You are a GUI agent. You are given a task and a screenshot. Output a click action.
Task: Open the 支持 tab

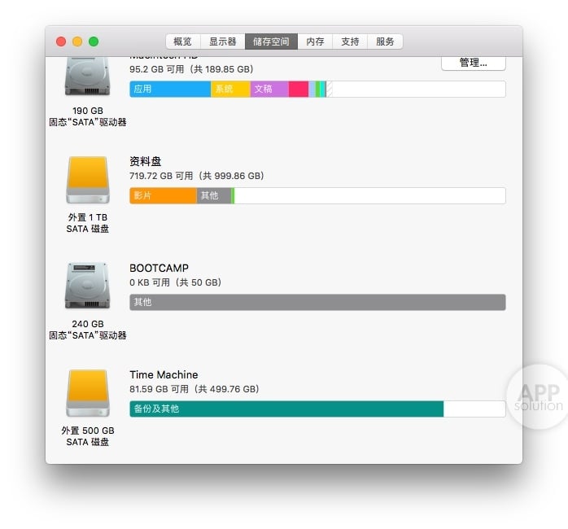tap(350, 42)
